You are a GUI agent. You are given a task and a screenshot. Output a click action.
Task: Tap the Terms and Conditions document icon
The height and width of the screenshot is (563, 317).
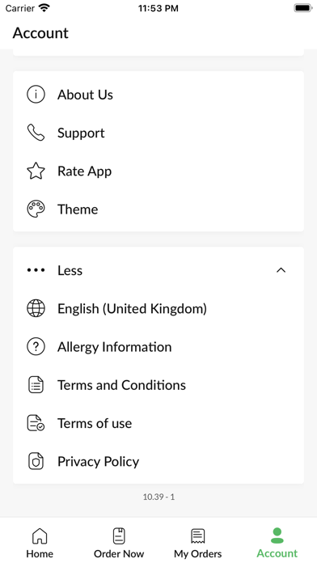click(36, 385)
